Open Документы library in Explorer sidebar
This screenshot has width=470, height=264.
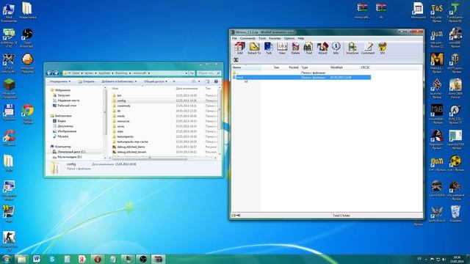click(x=65, y=126)
